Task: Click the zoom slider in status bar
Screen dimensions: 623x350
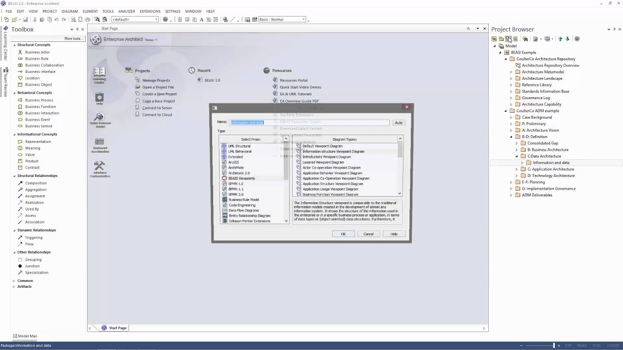Action: pyautogui.click(x=553, y=346)
